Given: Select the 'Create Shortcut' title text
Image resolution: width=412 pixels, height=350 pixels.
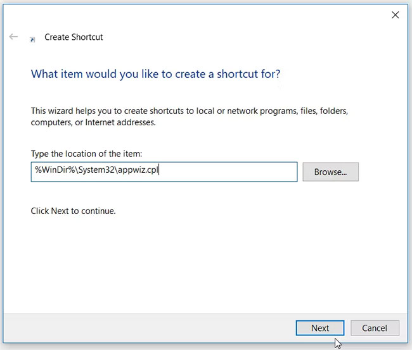Looking at the screenshot, I should tap(74, 37).
